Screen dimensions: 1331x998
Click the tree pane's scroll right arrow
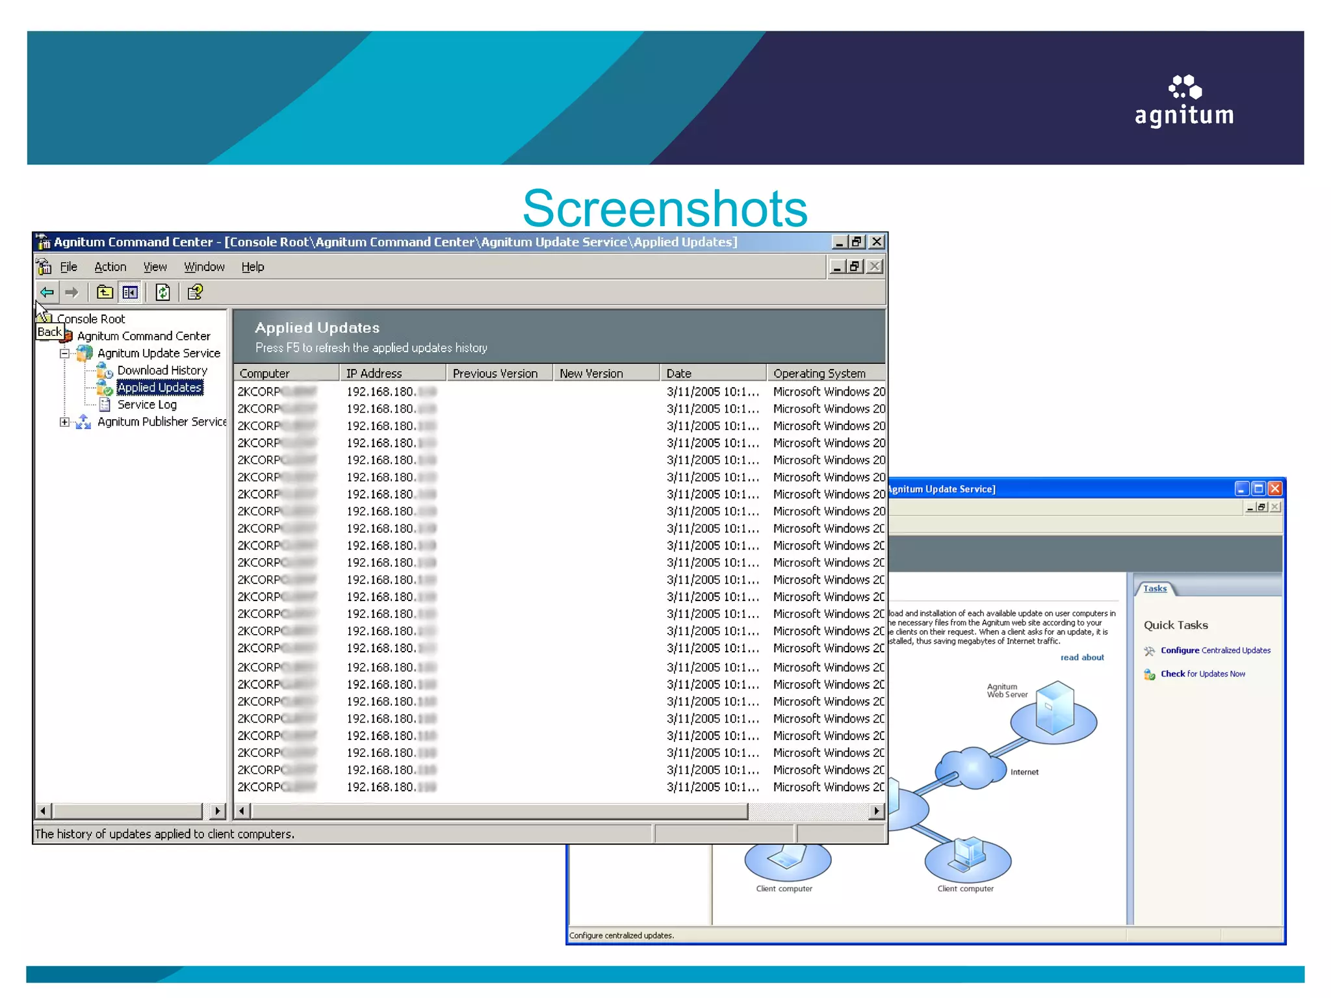coord(218,811)
